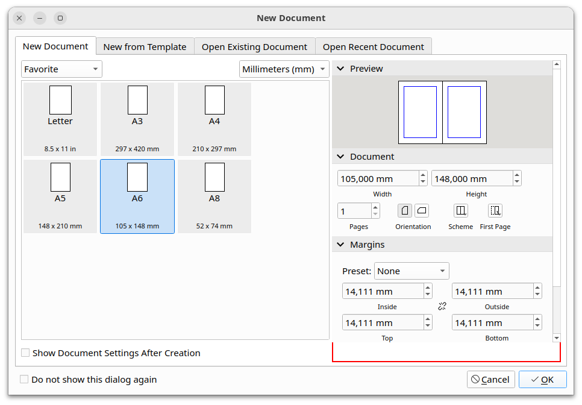Open the margins Preset dropdown
The height and width of the screenshot is (405, 582).
(x=411, y=271)
